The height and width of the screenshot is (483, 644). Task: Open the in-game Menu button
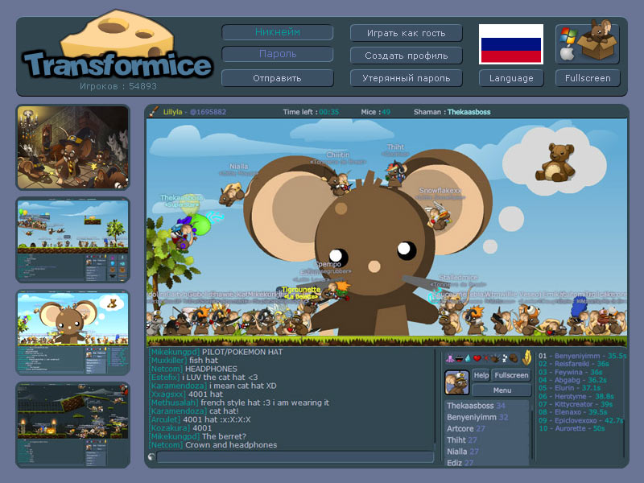tap(502, 390)
